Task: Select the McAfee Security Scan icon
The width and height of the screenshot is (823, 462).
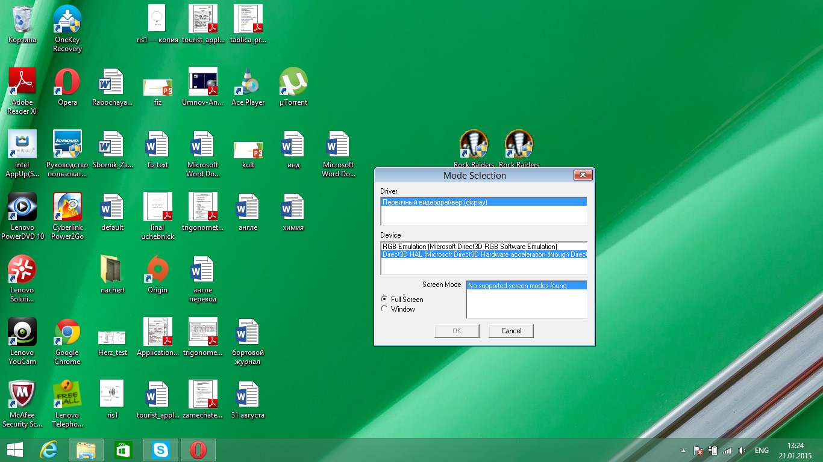Action: click(x=22, y=404)
